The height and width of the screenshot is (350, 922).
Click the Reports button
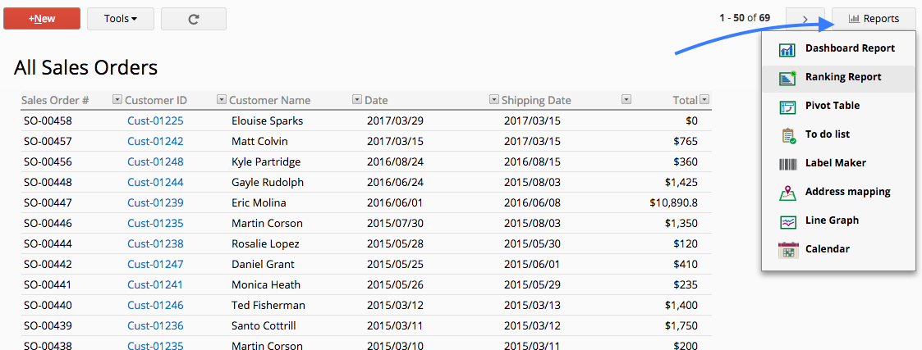click(x=874, y=19)
